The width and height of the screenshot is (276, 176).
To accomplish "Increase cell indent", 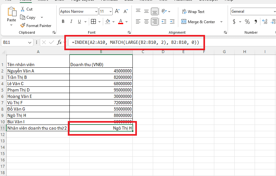I will pyautogui.click(x=172, y=21).
